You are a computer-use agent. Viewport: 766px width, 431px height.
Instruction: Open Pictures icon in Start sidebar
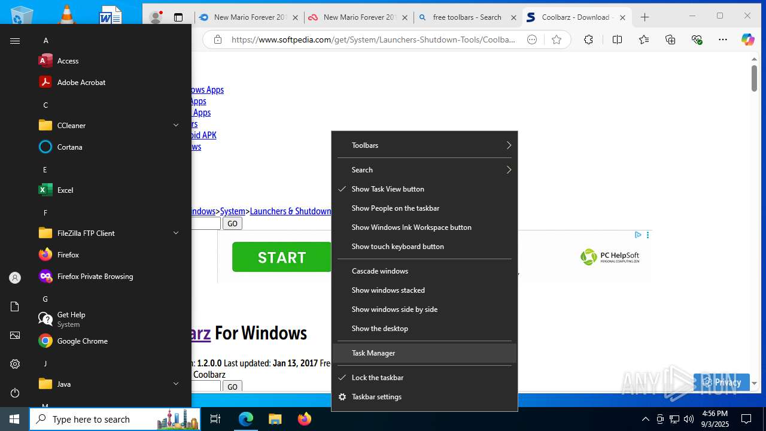click(15, 335)
